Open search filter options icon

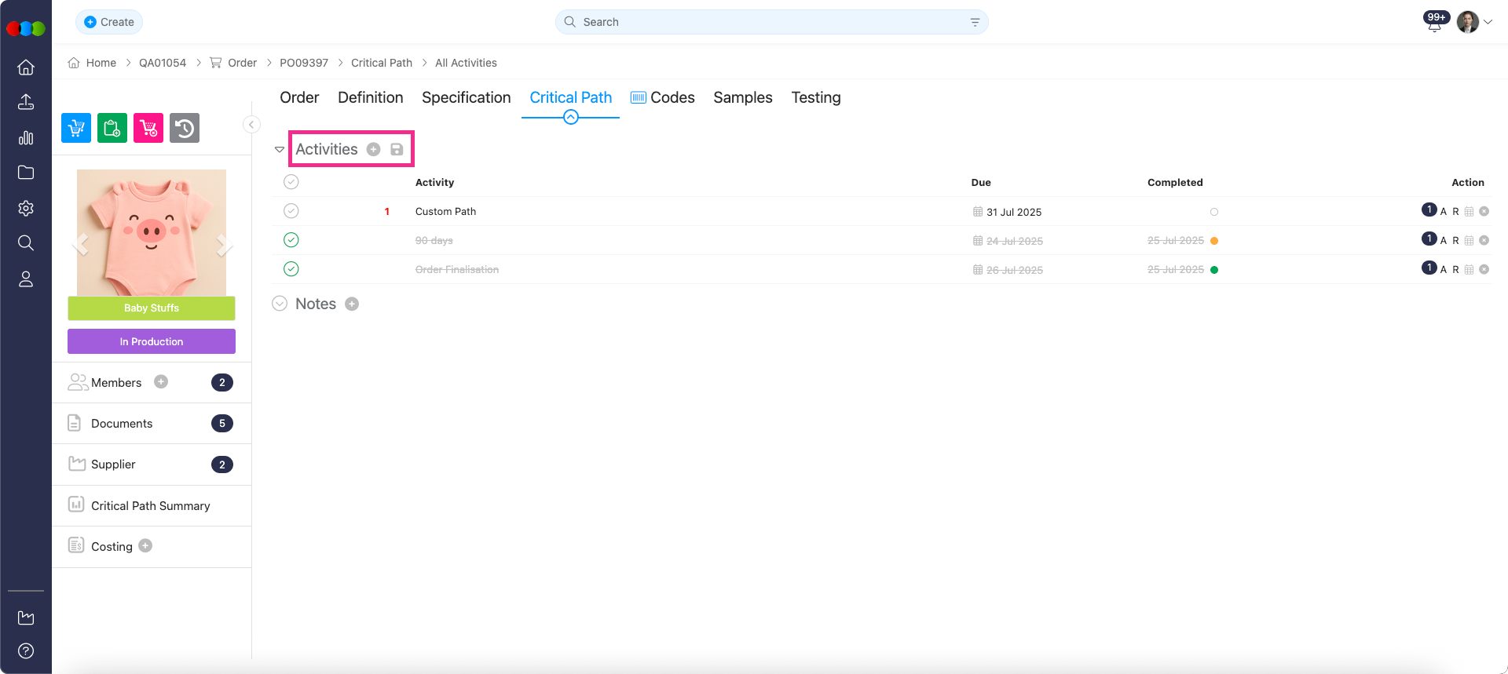pyautogui.click(x=975, y=22)
